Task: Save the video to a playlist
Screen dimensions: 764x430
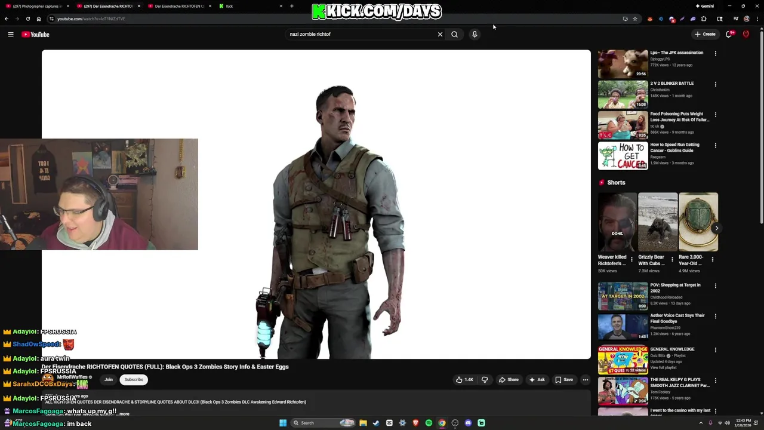Action: 564,380
